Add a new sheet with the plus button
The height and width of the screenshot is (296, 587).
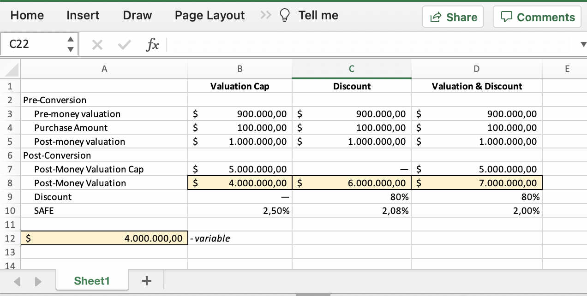click(x=146, y=281)
